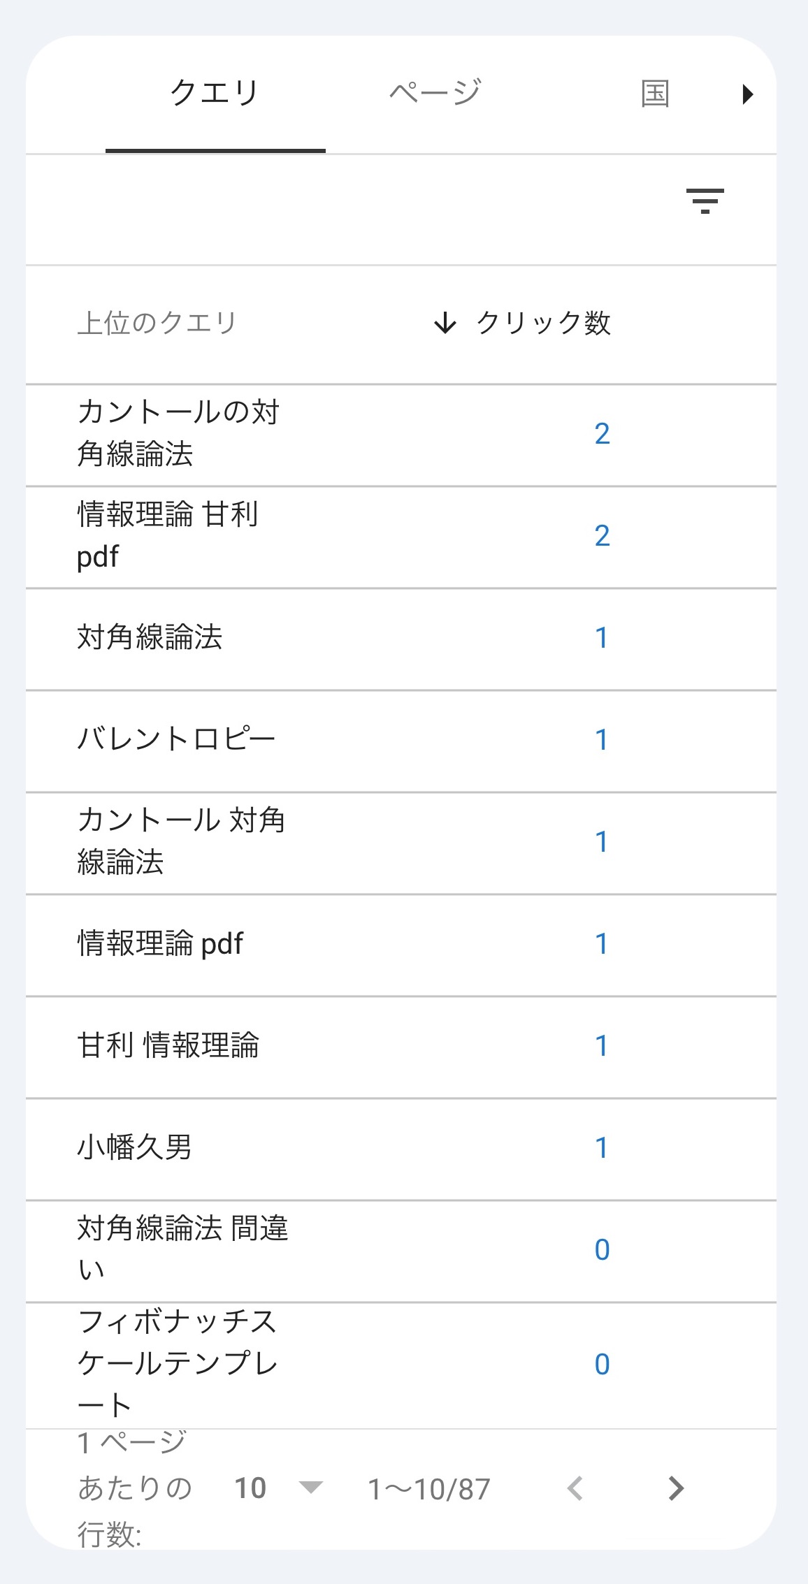Select query カントールの対角線論法 row

pyautogui.click(x=179, y=433)
